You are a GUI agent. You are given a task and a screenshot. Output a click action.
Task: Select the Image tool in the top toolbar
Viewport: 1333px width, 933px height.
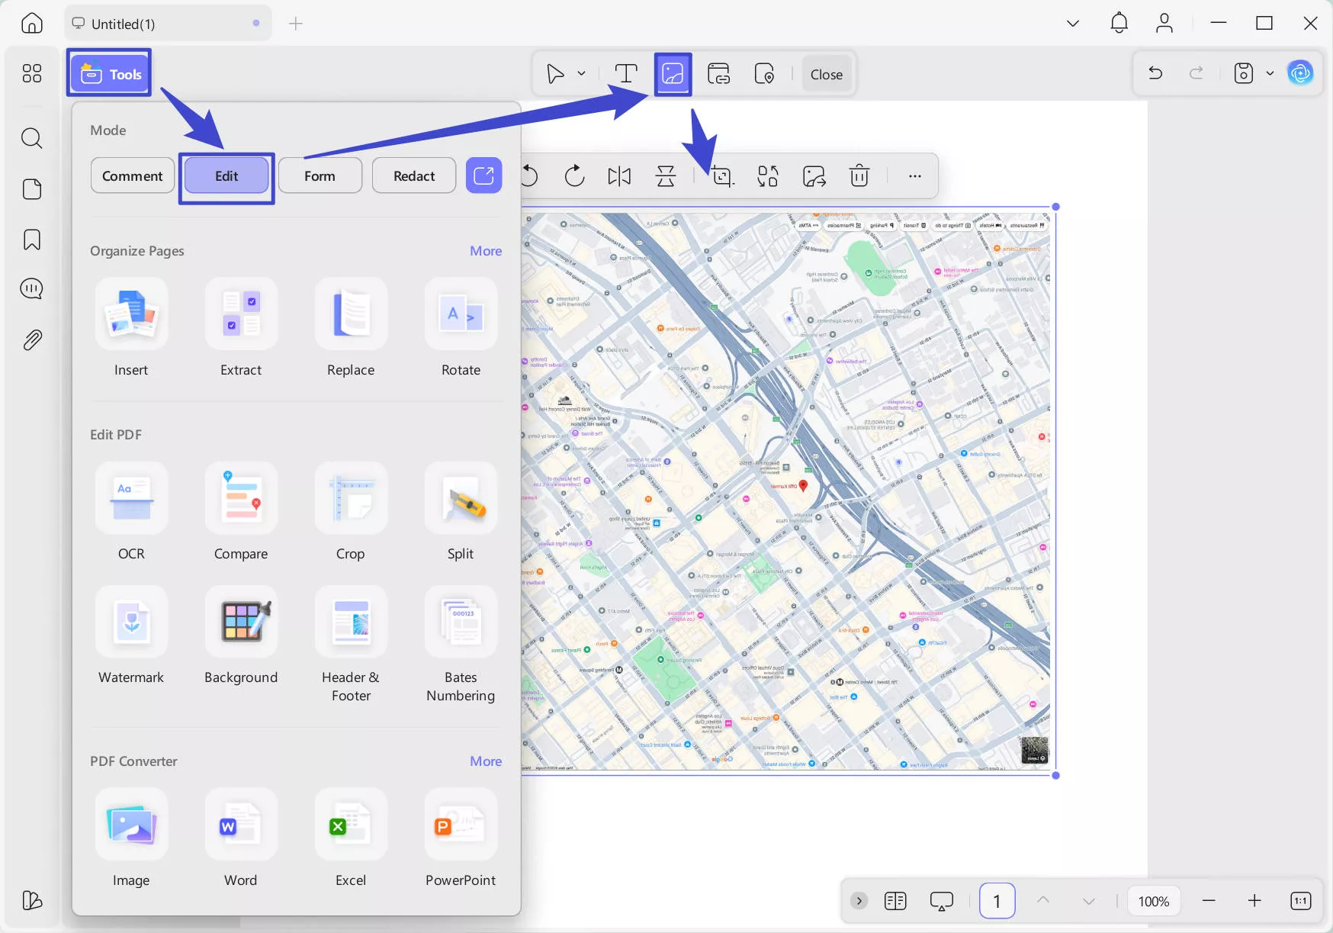coord(672,73)
